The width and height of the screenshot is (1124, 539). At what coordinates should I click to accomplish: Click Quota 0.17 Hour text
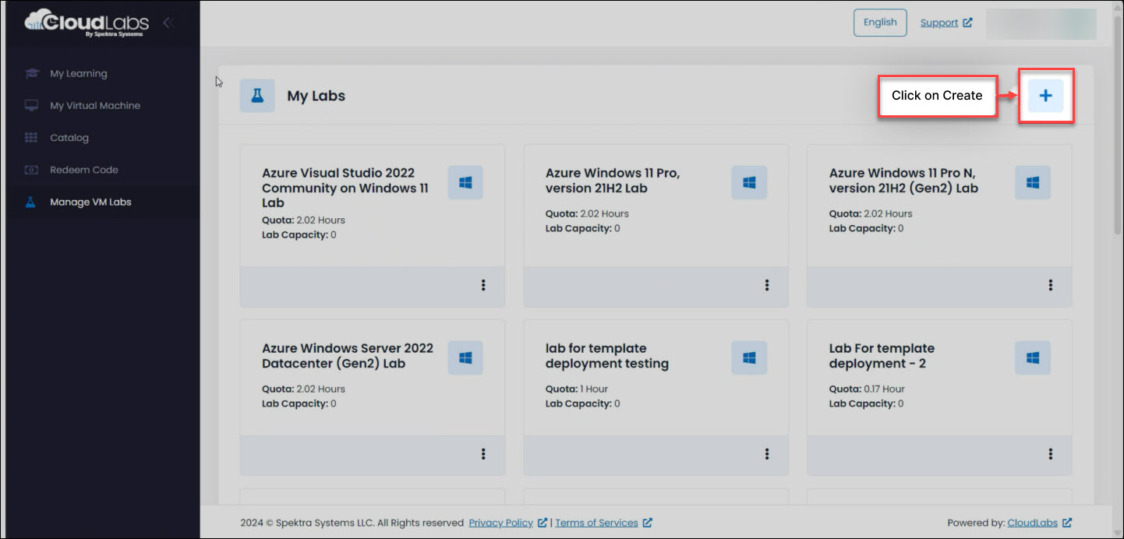[867, 389]
